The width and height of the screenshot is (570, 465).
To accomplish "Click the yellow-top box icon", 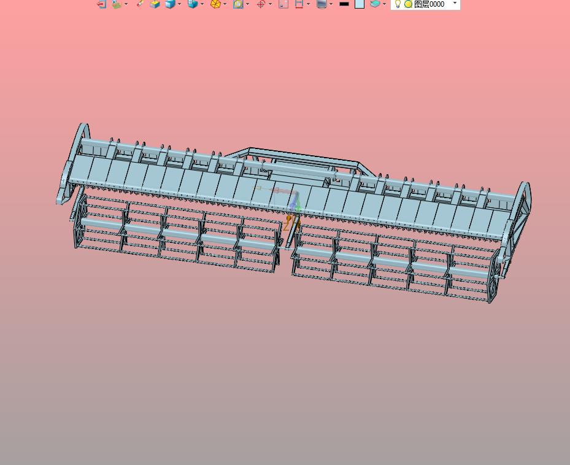I will [155, 4].
